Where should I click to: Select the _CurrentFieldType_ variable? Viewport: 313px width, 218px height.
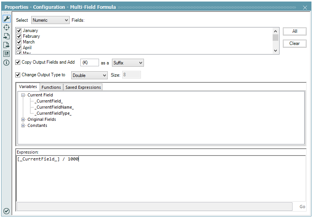point(53,113)
